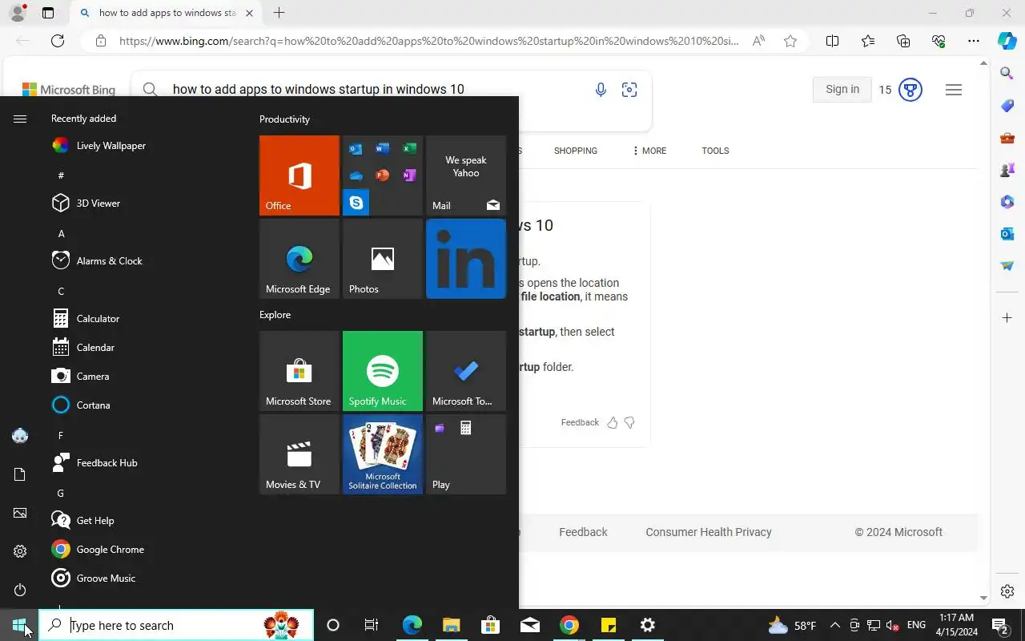Open Settings from Start sidebar
This screenshot has width=1025, height=641.
pos(20,551)
